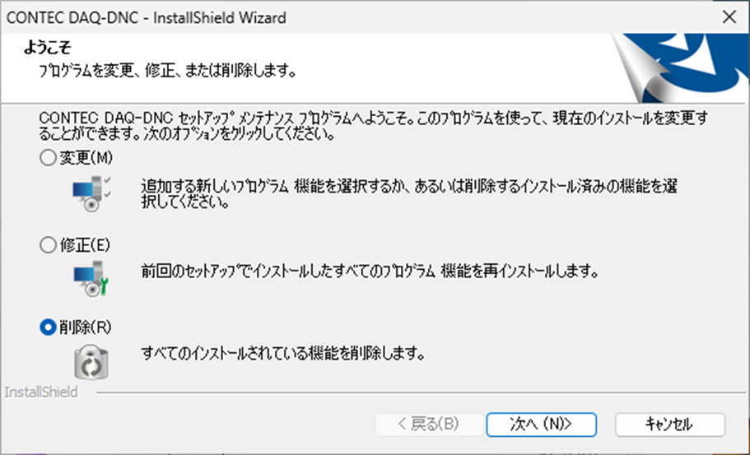750x455 pixels.
Task: Go back using the < 戻る(B) button
Action: 429,425
